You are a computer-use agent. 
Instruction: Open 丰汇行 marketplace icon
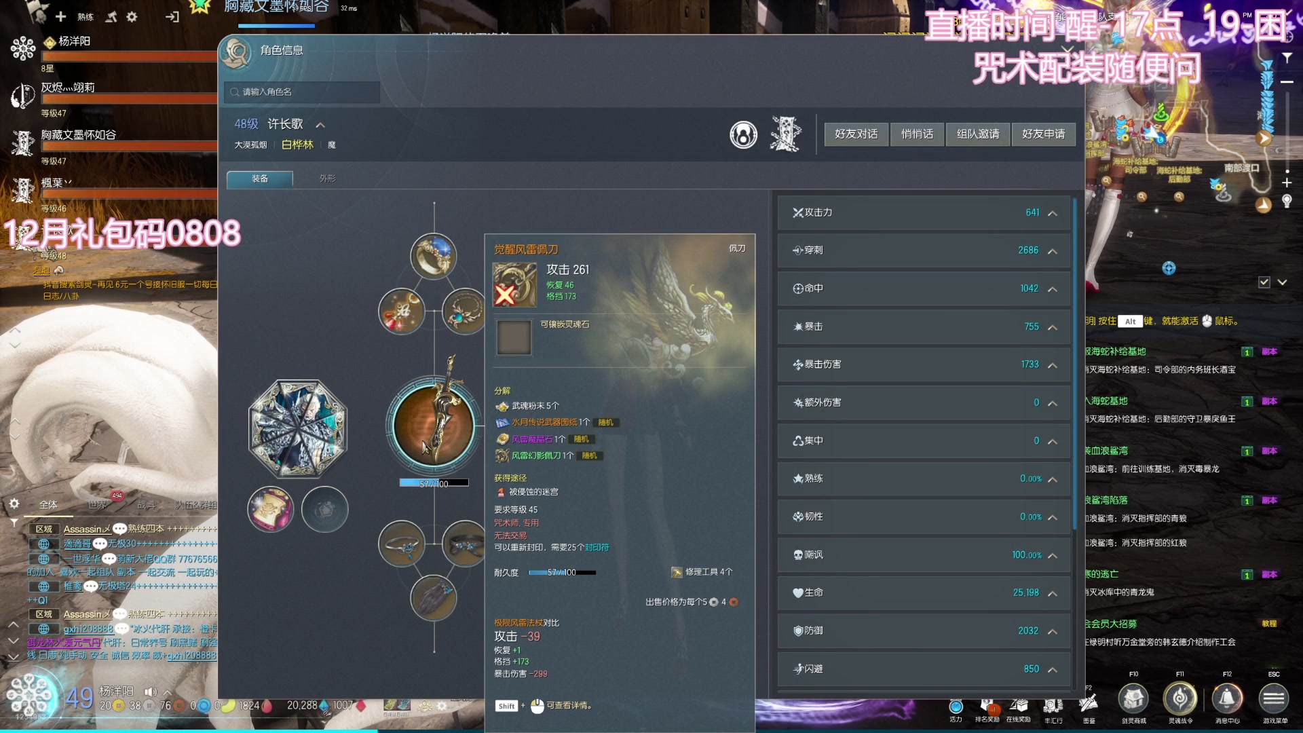[x=1053, y=709]
